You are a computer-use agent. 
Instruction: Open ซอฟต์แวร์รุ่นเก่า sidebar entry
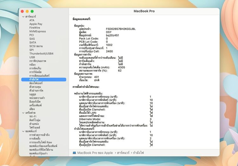pyautogui.click(x=38, y=153)
